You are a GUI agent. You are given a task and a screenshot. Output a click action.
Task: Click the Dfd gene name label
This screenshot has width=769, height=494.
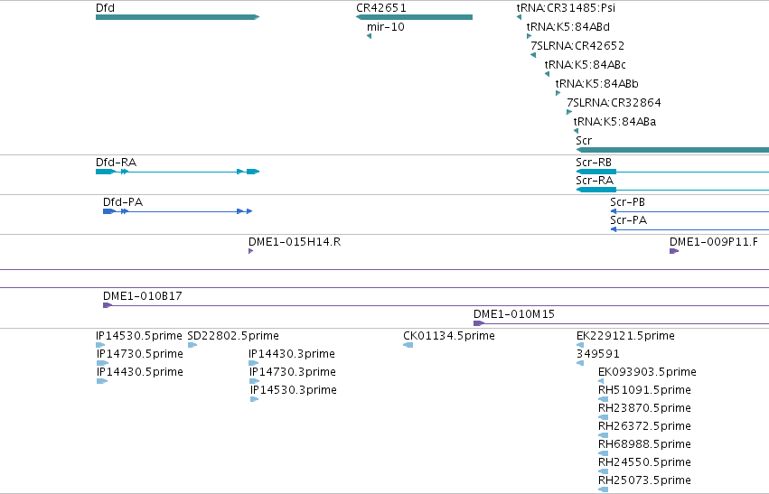tap(105, 8)
